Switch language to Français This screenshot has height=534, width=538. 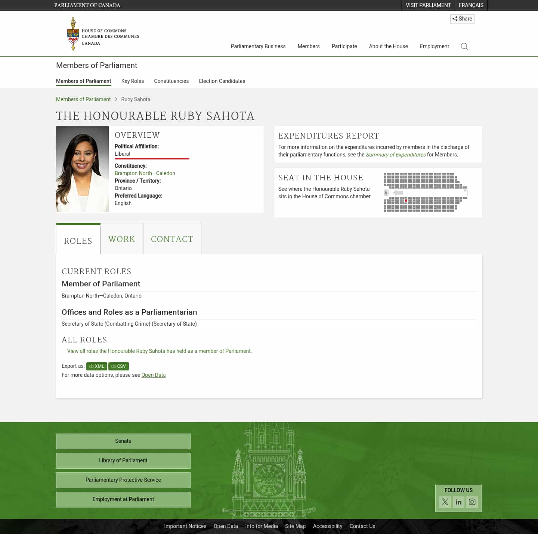[x=471, y=5]
